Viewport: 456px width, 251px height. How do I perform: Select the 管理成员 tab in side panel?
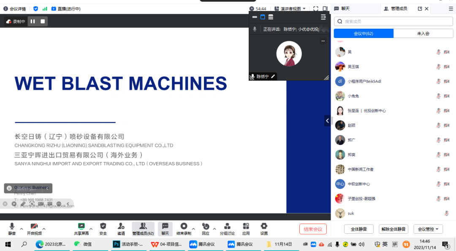point(396,9)
